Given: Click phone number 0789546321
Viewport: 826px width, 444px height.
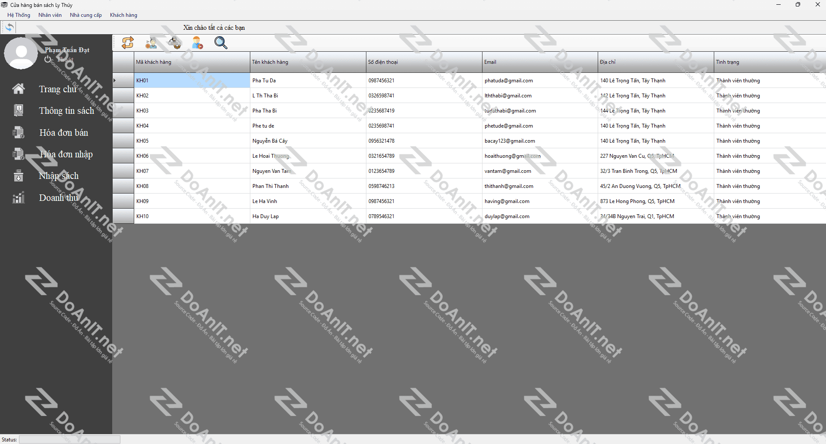Looking at the screenshot, I should 424,216.
